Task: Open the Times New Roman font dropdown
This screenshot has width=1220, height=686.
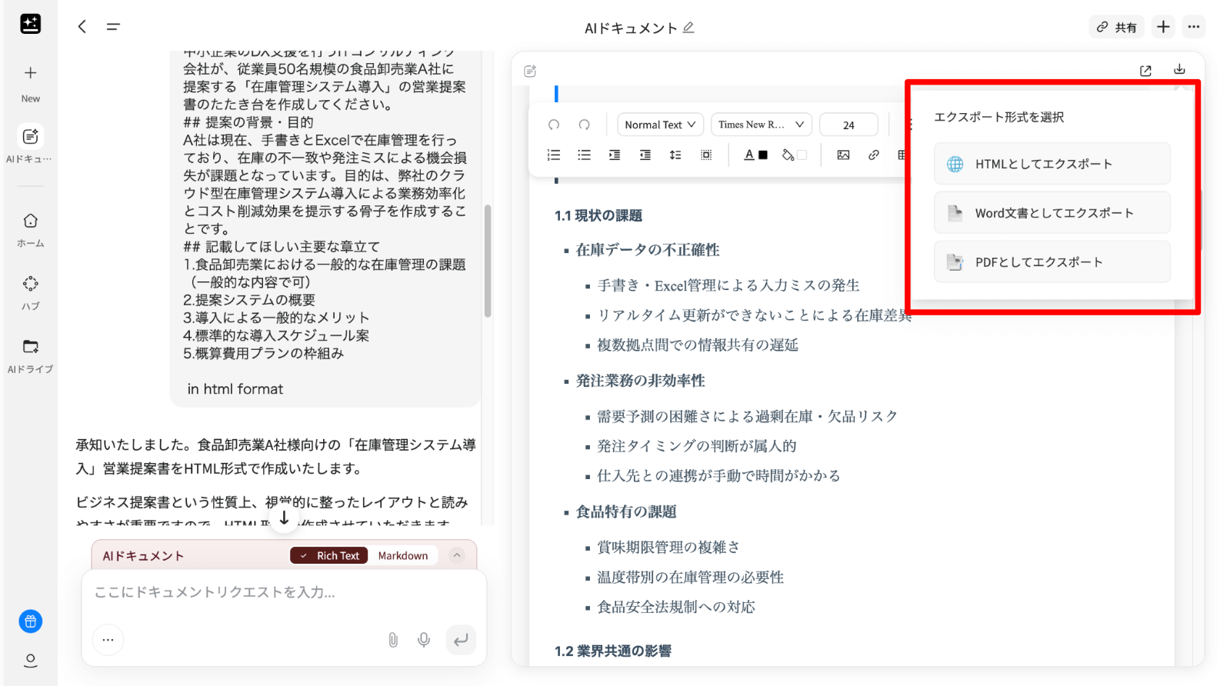Action: [x=760, y=125]
